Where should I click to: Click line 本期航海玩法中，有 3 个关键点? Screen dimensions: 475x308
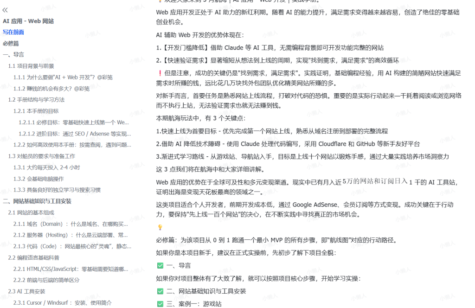(x=200, y=118)
